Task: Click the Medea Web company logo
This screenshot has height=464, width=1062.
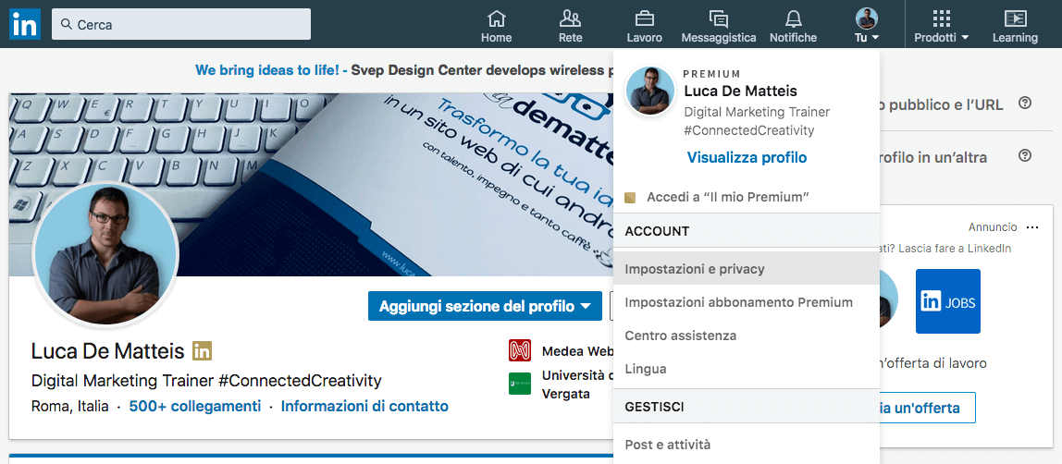Action: [520, 351]
